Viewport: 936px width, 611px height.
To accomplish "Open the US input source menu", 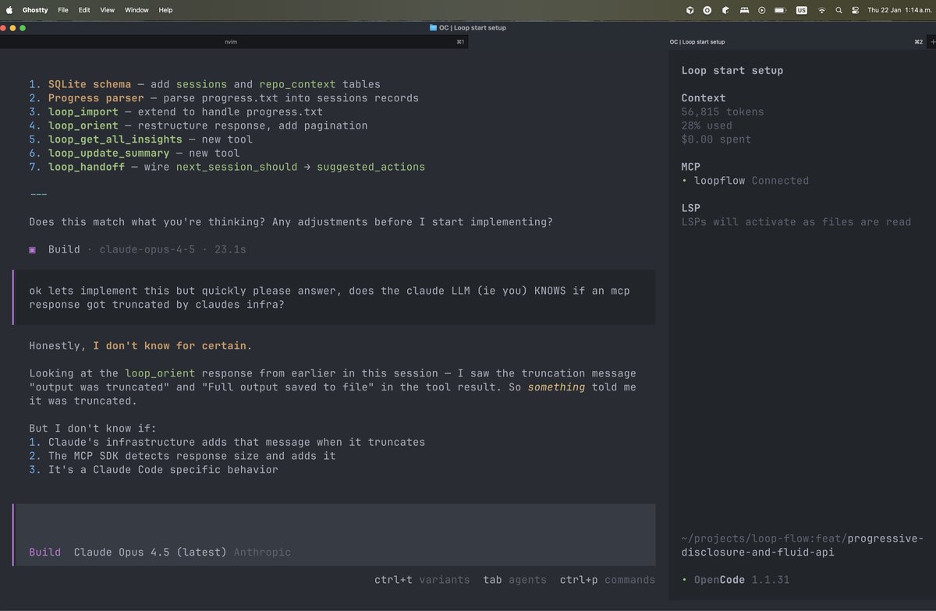I will point(802,10).
